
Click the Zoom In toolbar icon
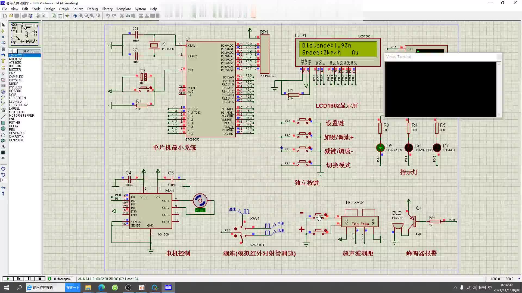(x=81, y=16)
